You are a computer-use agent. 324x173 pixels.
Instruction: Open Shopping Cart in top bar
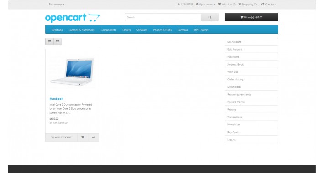coord(248,4)
